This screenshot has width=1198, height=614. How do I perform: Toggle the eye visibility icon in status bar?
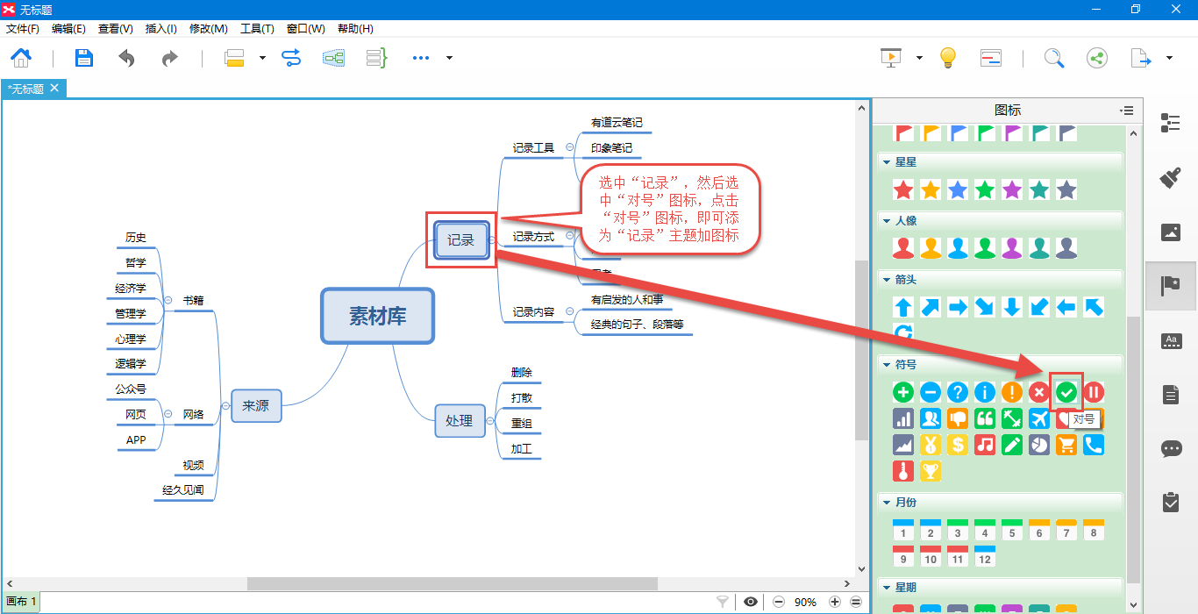pyautogui.click(x=751, y=602)
